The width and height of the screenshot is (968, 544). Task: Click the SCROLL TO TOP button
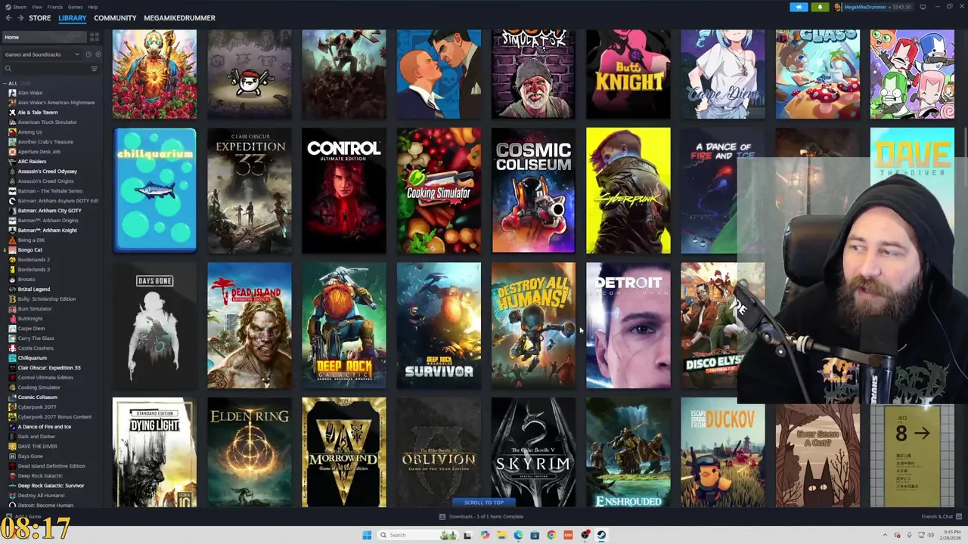484,502
